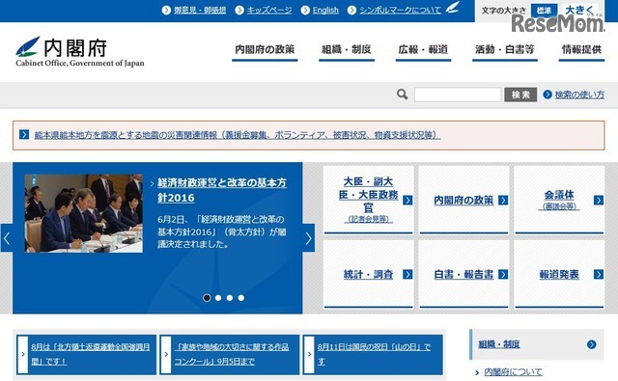Viewport: 618px width, 381px height.
Task: Click the magnifying glass search icon
Action: [x=402, y=95]
